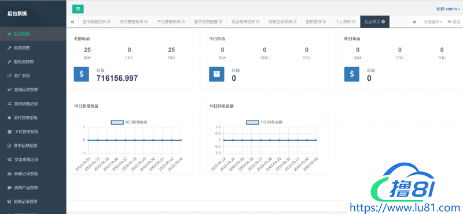Click the 2023-04-23 data point on 10日转账金额 chart

[223, 140]
